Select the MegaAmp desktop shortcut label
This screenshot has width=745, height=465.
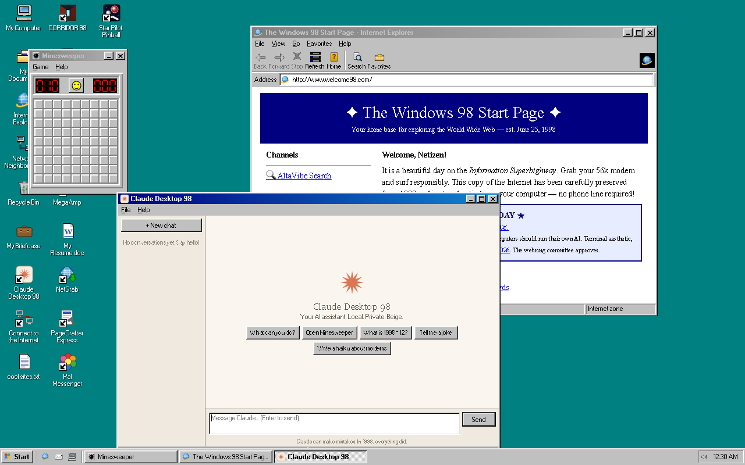point(68,203)
